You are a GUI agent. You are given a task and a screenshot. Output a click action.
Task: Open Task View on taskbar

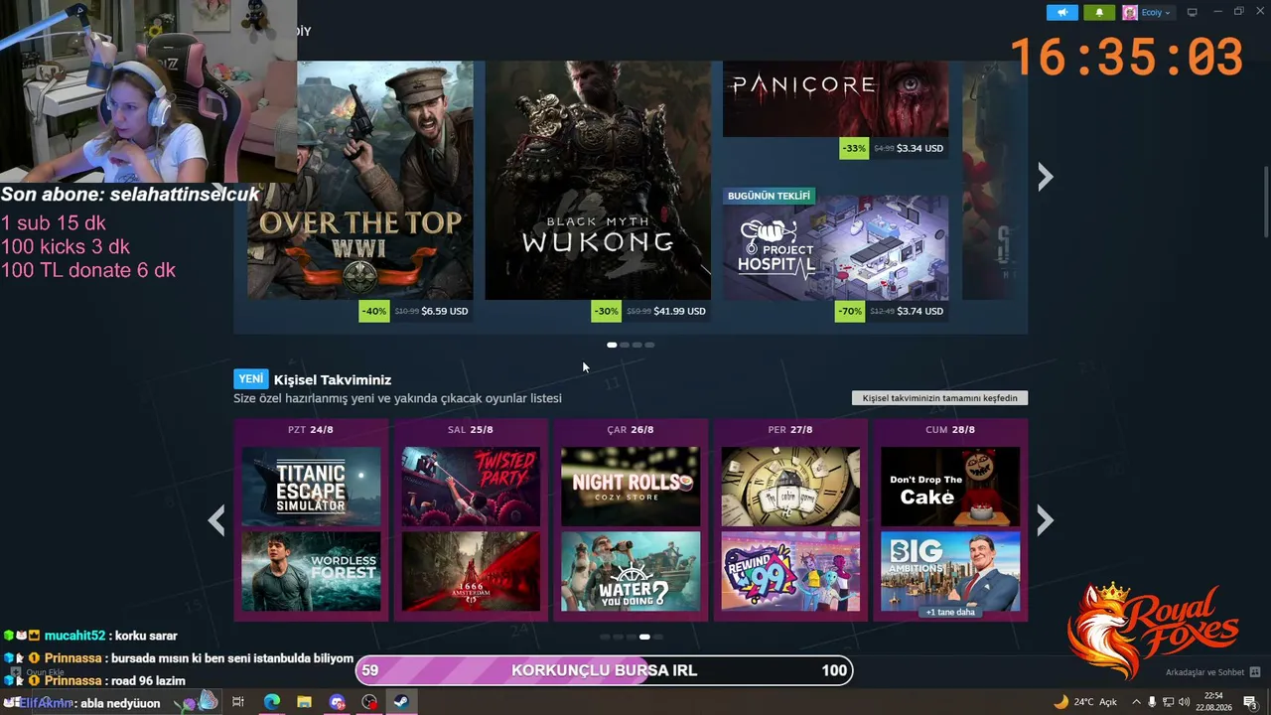[x=238, y=702]
